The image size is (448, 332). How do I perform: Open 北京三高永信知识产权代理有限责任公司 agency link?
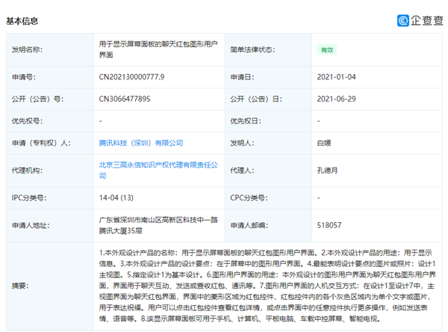click(x=158, y=170)
